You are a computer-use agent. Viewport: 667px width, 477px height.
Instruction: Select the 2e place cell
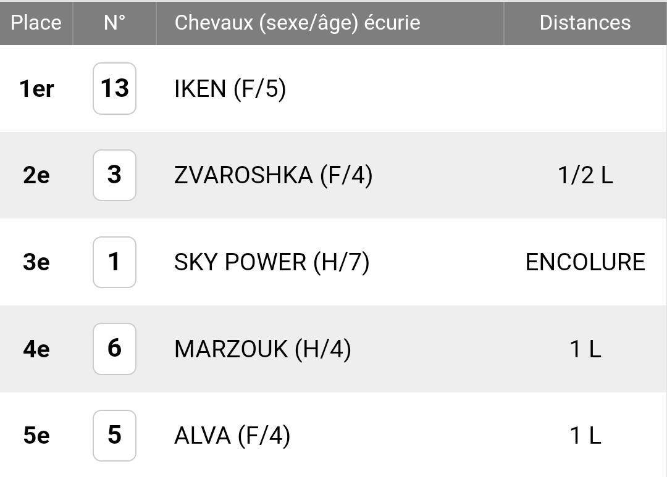point(36,175)
